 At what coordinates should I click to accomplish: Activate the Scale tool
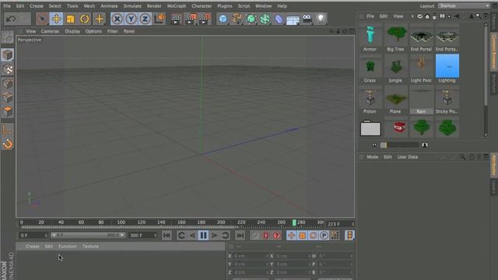click(71, 19)
